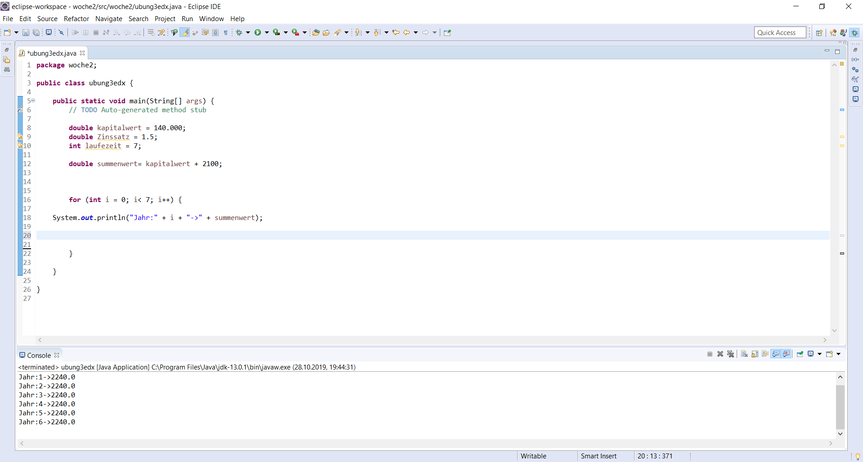The image size is (863, 462).
Task: Expand the Run configurations dropdown
Action: [266, 32]
